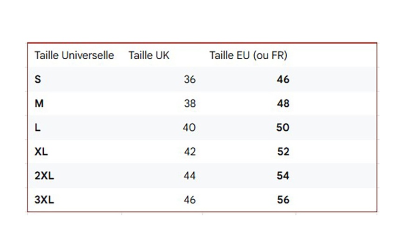Click the M size row label
405x244 pixels.
tap(39, 103)
